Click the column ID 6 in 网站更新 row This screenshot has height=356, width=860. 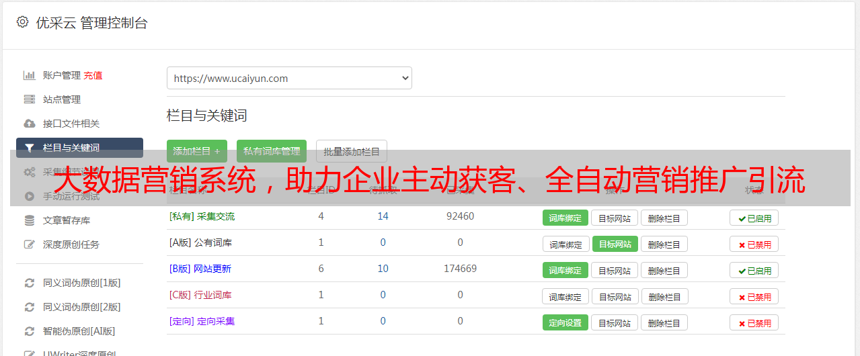(321, 269)
